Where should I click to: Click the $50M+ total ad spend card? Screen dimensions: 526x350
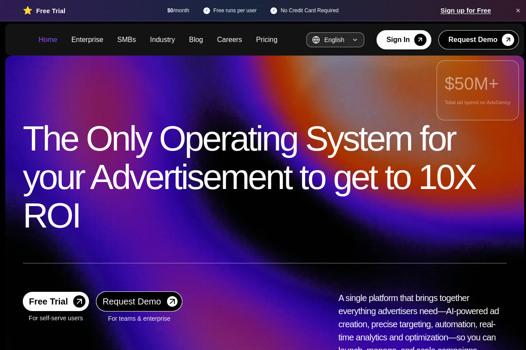click(x=478, y=90)
